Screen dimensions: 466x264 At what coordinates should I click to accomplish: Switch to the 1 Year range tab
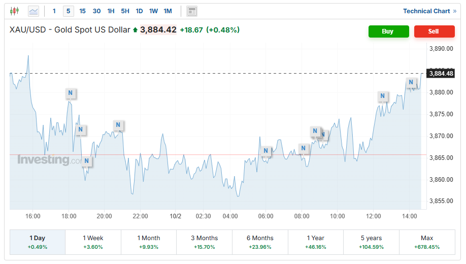click(x=316, y=242)
